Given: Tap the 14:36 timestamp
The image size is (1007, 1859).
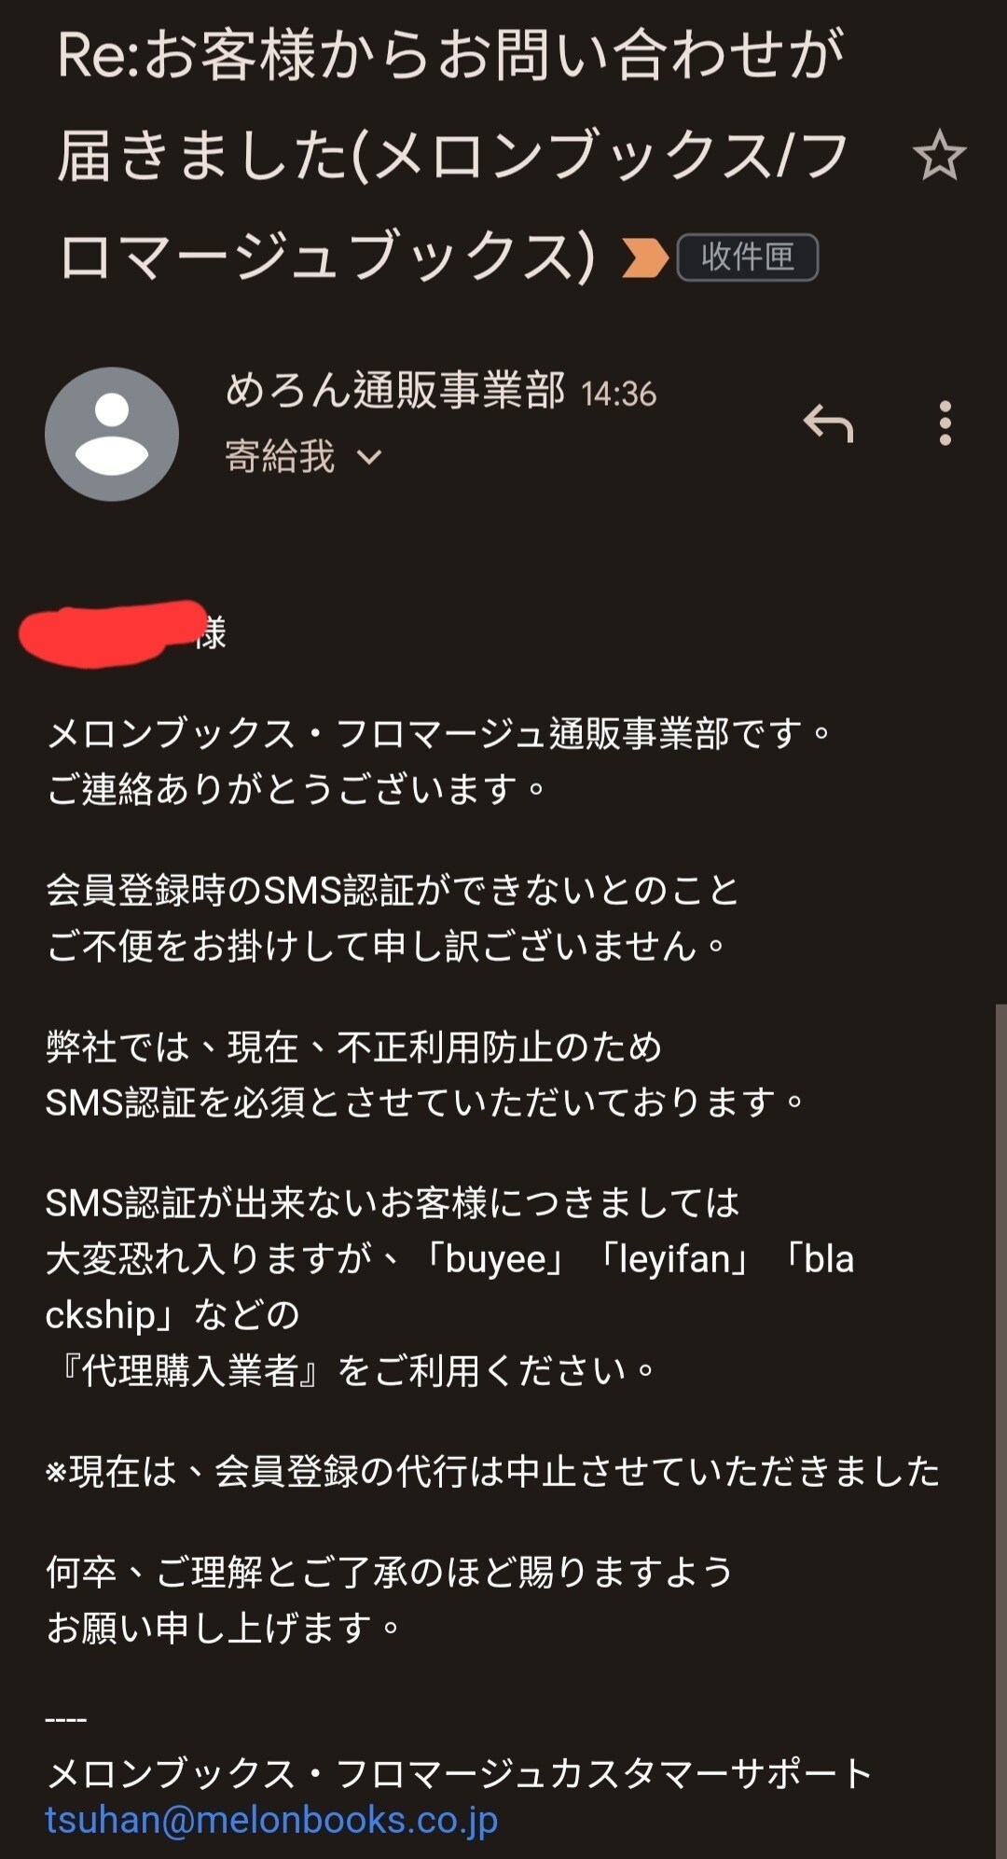Looking at the screenshot, I should pyautogui.click(x=619, y=394).
